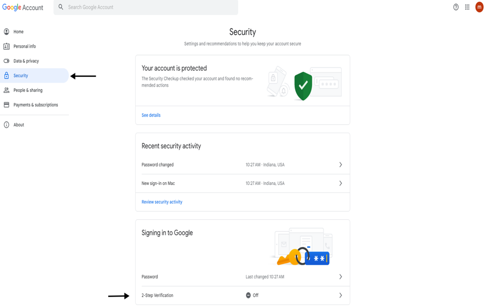Viewport: 487px width, 308px height.
Task: Click Review security activity link
Action: pyautogui.click(x=162, y=202)
